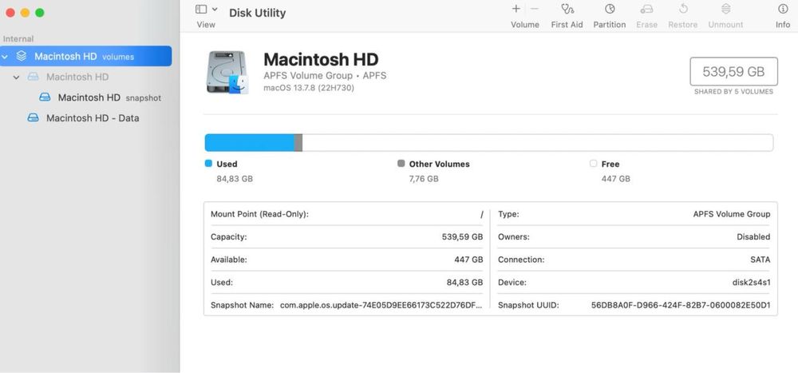
Task: Click the First Aid label
Action: pos(567,25)
